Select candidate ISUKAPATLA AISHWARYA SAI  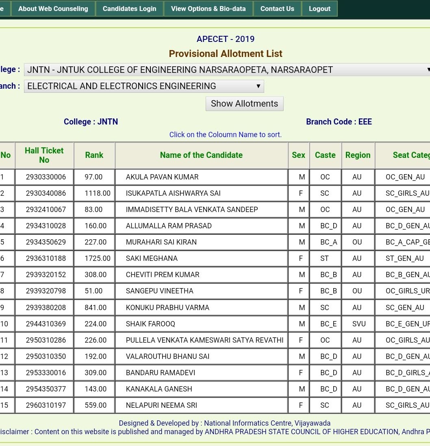(x=173, y=193)
